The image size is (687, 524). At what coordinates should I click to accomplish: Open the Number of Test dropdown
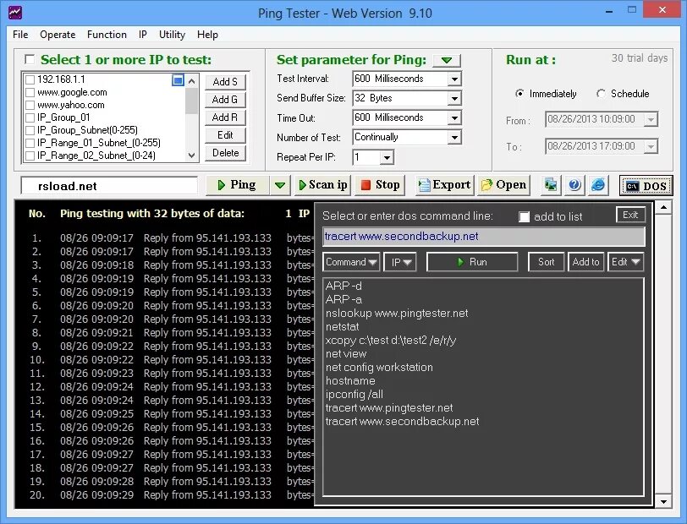(x=454, y=138)
